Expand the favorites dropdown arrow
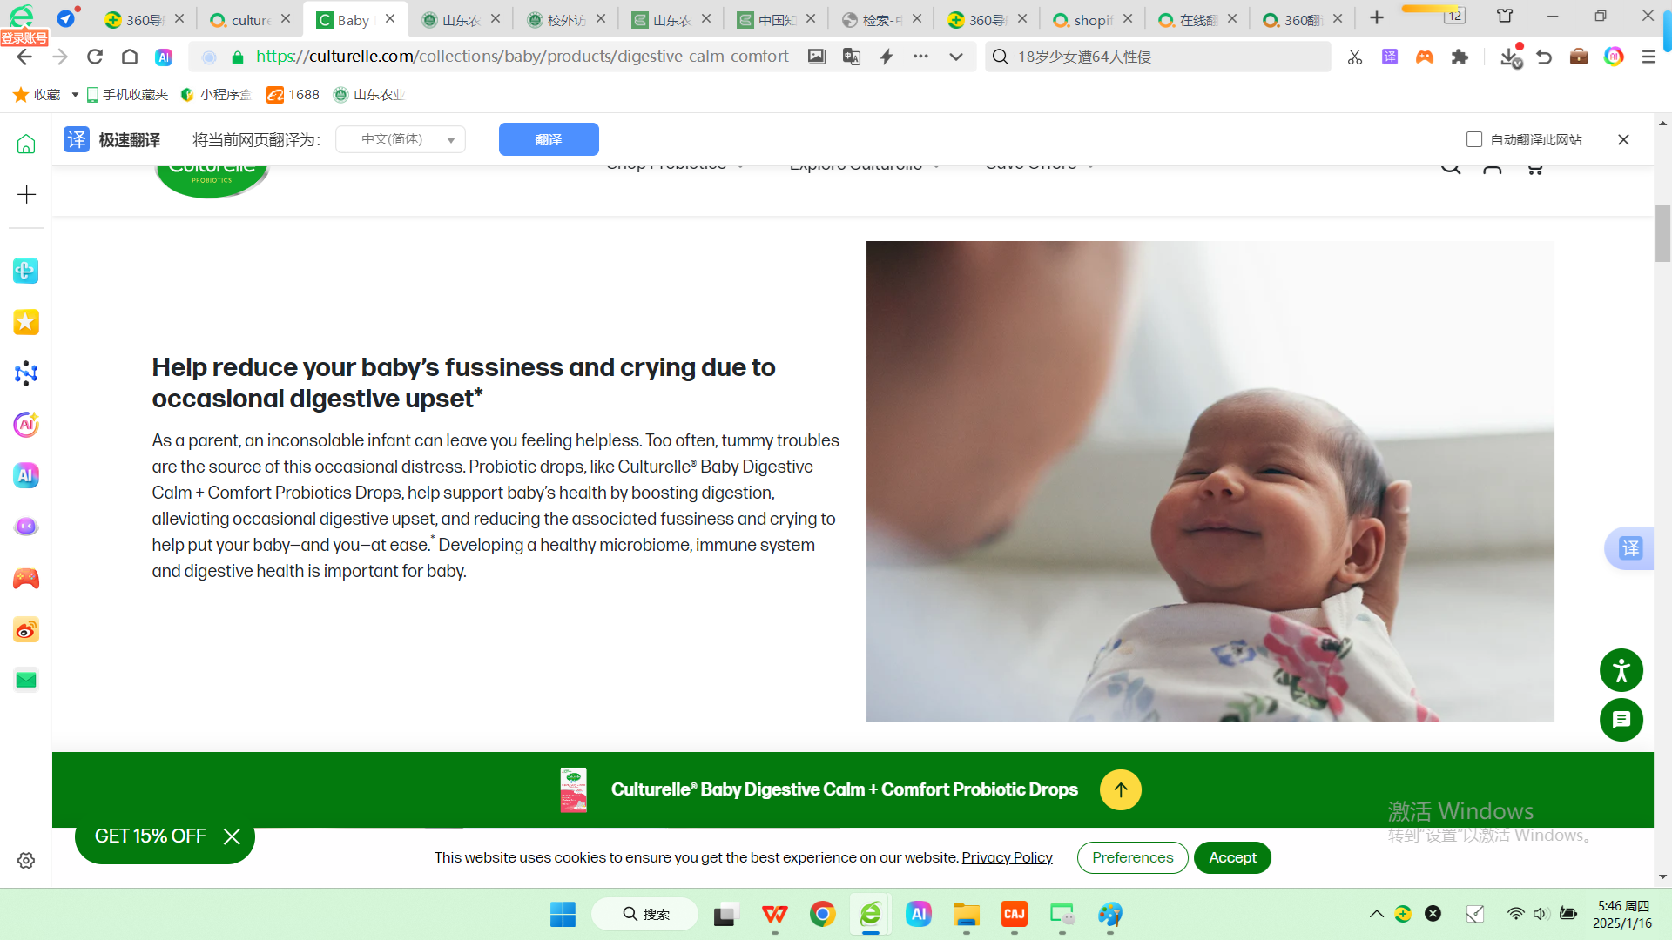Screen dimensions: 1672x940 75,94
